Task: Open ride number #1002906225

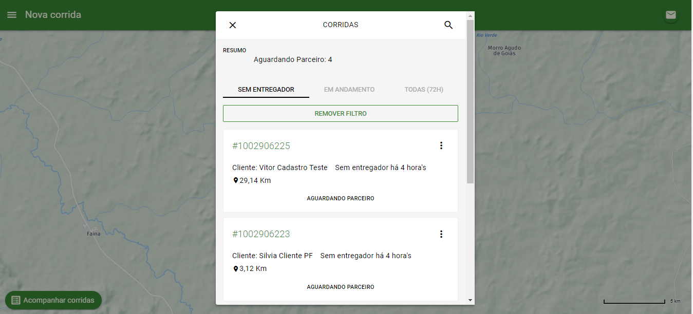Action: [261, 146]
